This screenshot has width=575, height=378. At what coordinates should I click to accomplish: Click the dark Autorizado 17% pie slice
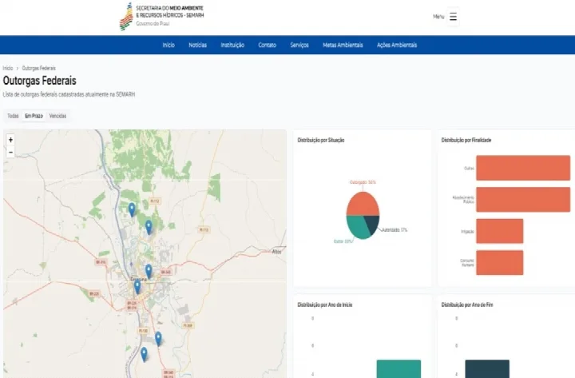372,223
